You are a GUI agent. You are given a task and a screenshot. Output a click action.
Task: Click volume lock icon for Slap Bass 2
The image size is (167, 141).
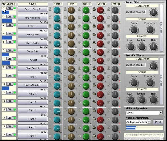point(50,68)
